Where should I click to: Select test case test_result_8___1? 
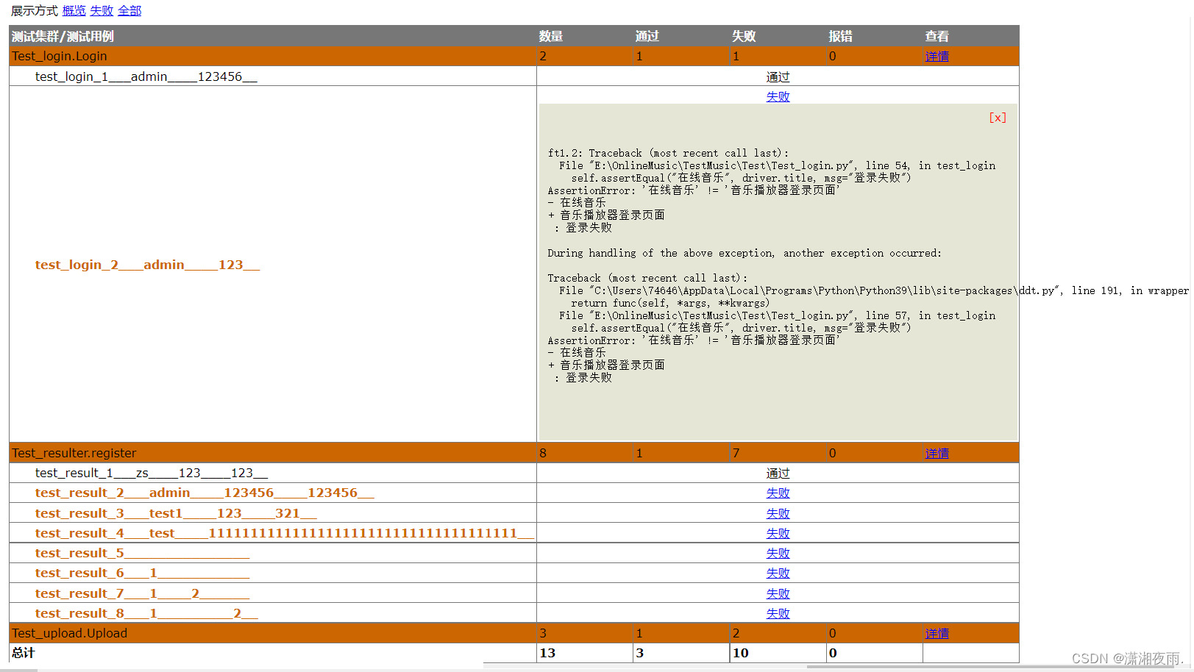(146, 613)
